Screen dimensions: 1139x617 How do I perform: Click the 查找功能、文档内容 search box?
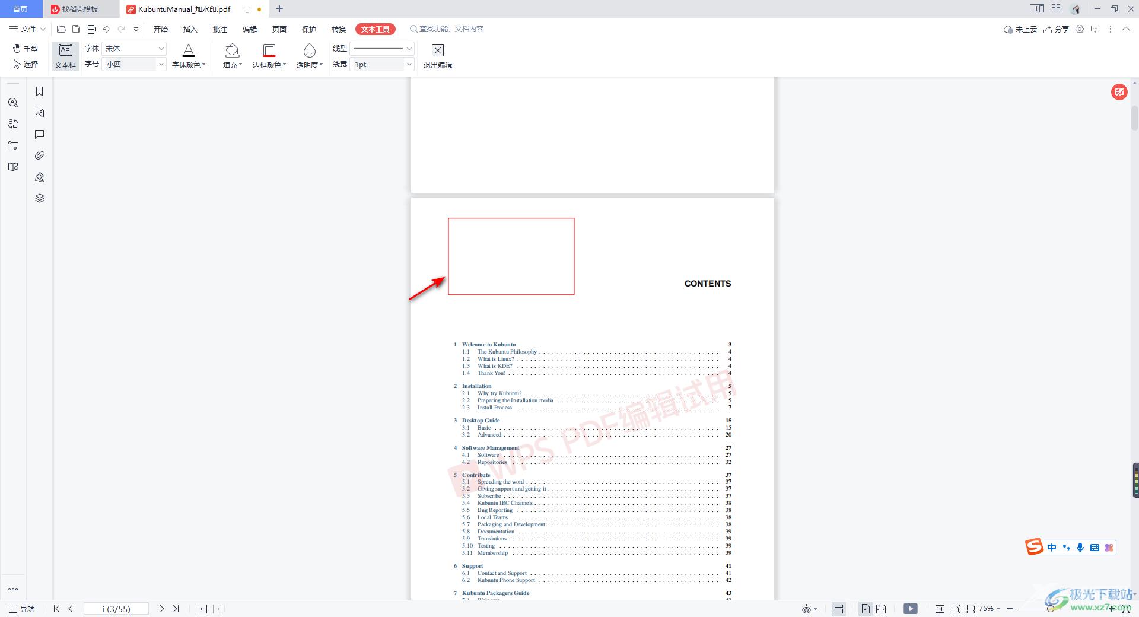tap(447, 29)
